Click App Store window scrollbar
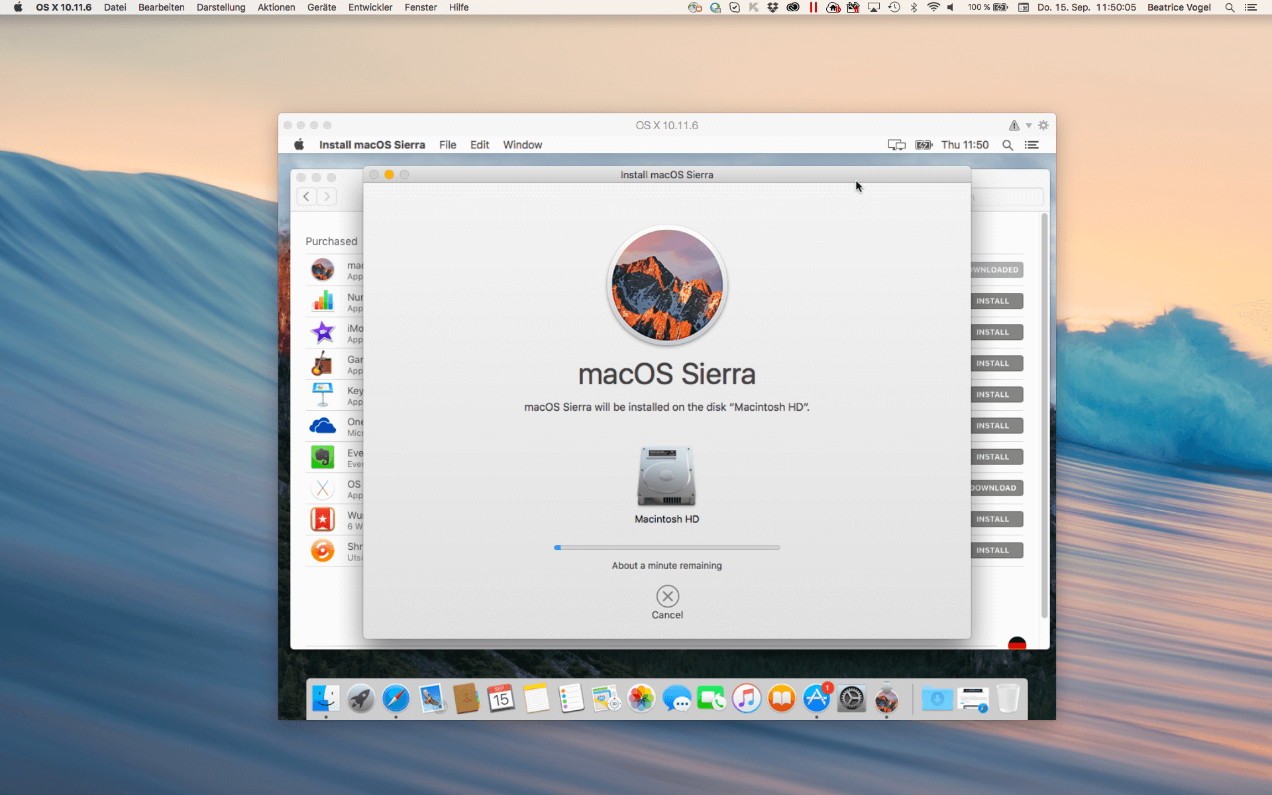Image resolution: width=1272 pixels, height=795 pixels. coord(1044,415)
